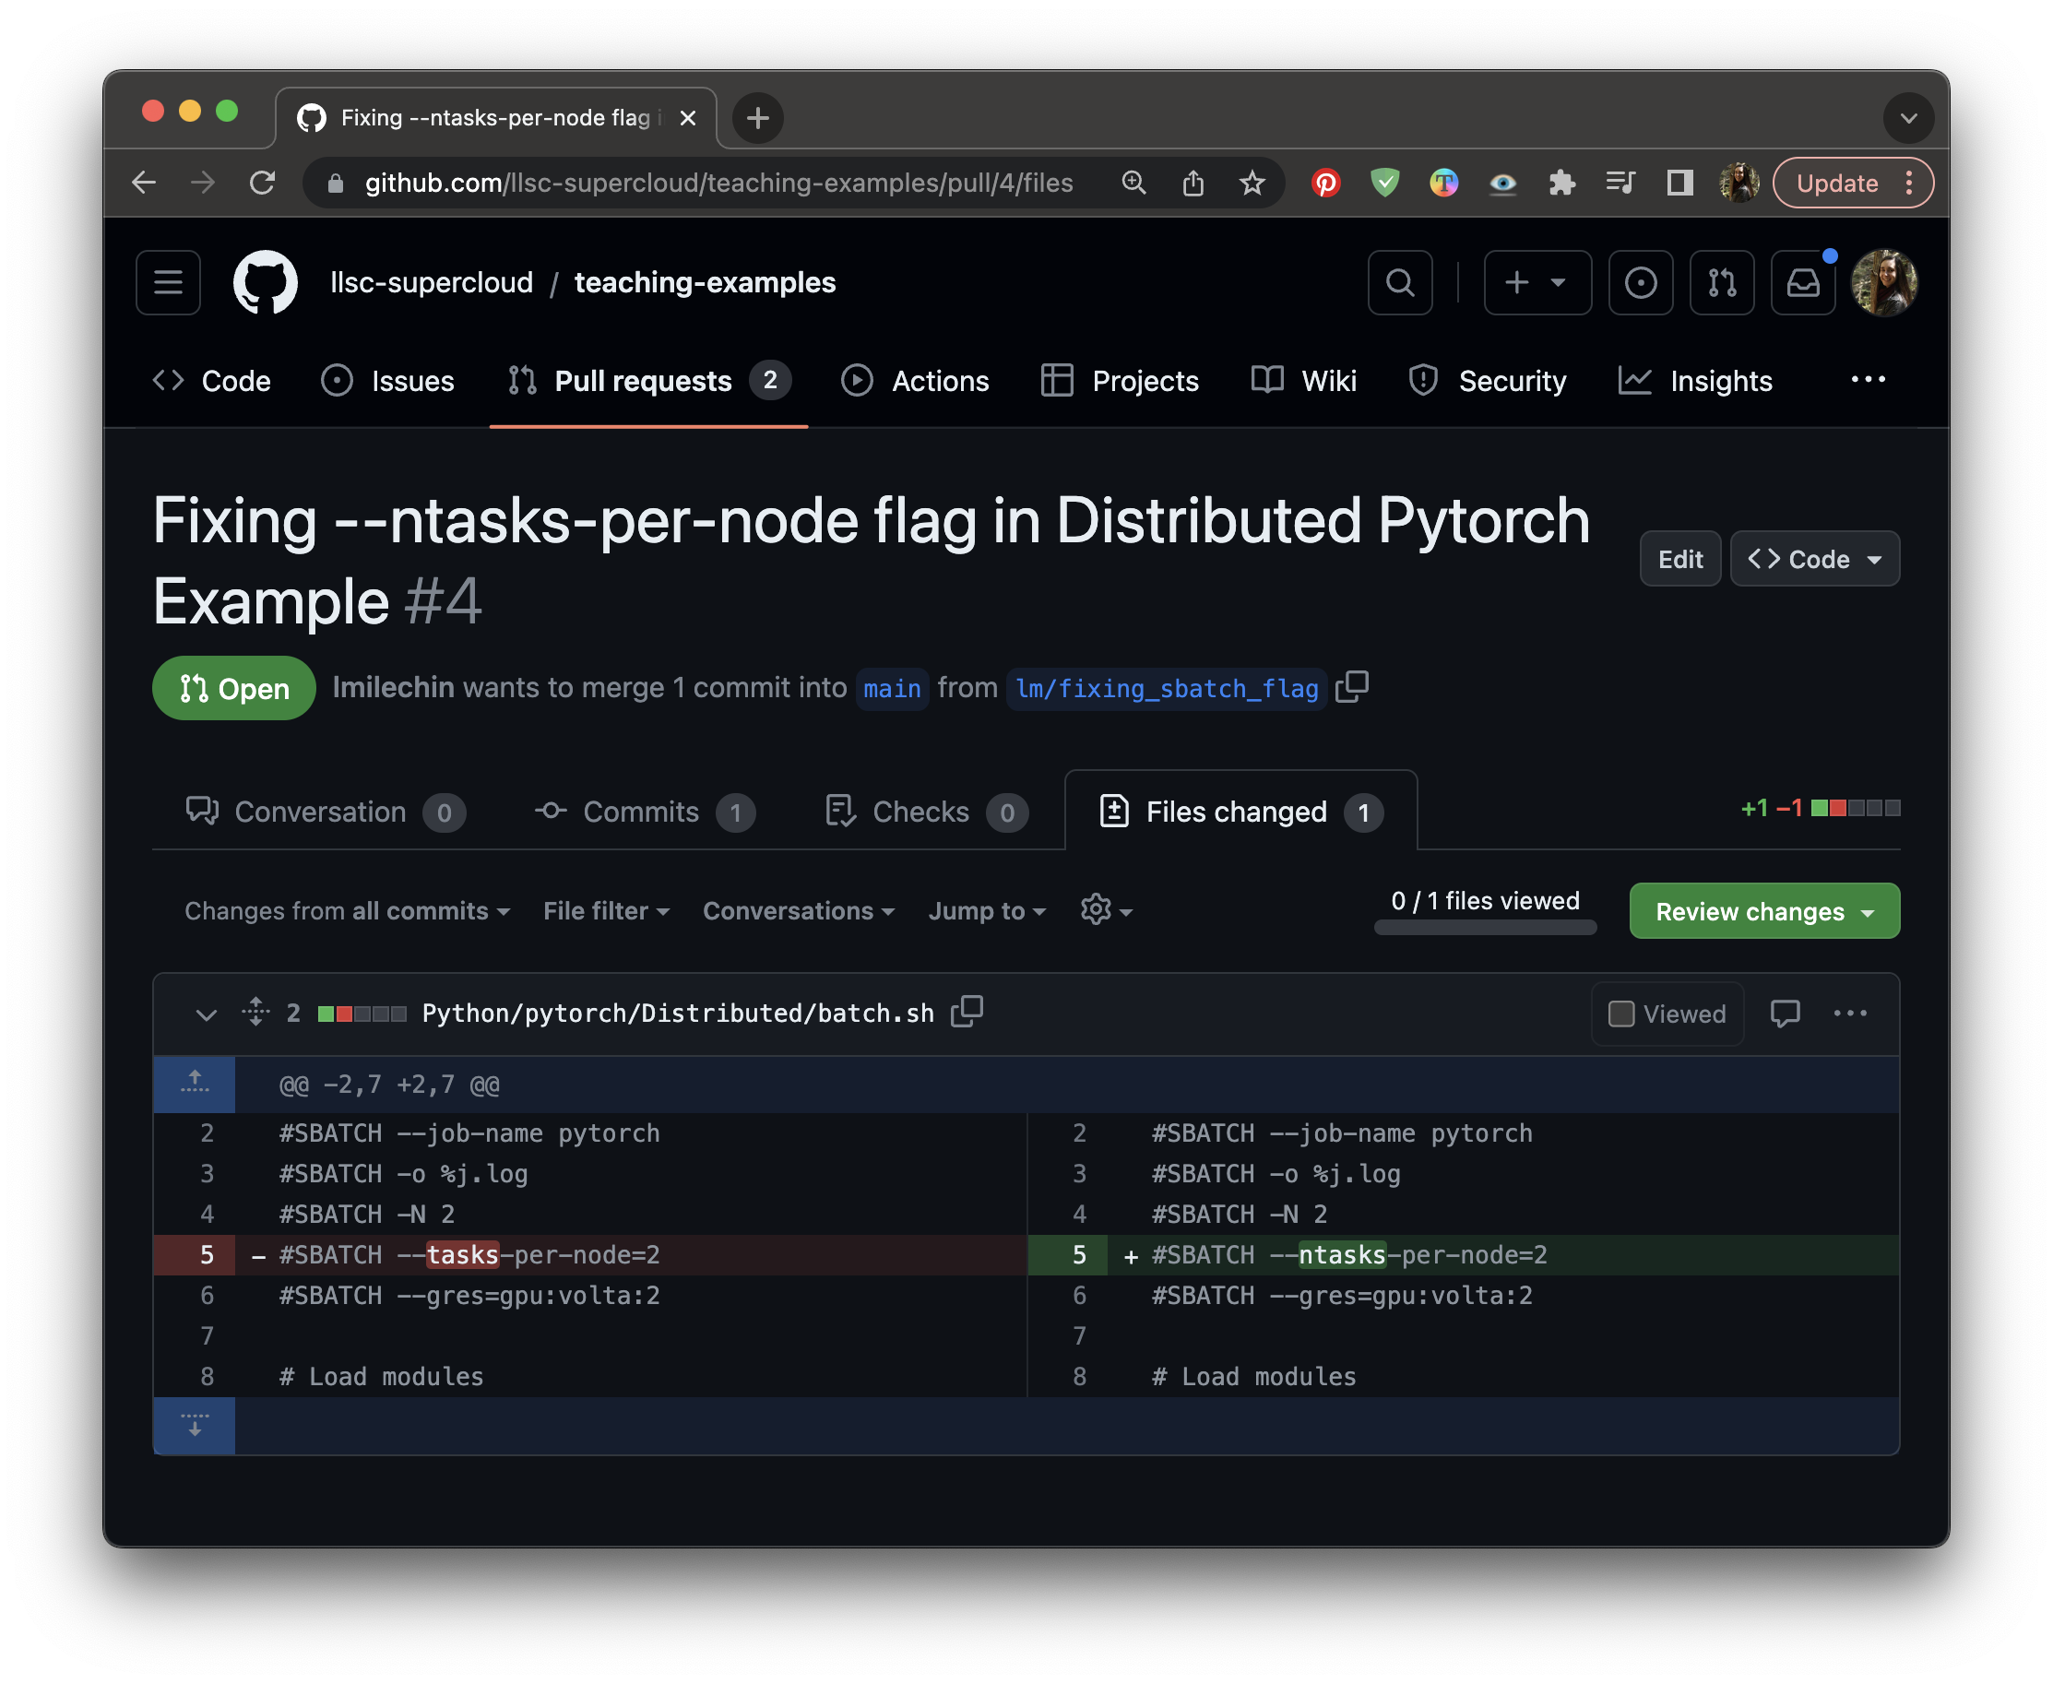Open the teaching-examples repository link
Screen dimensions: 2053x1684
pyautogui.click(x=705, y=282)
